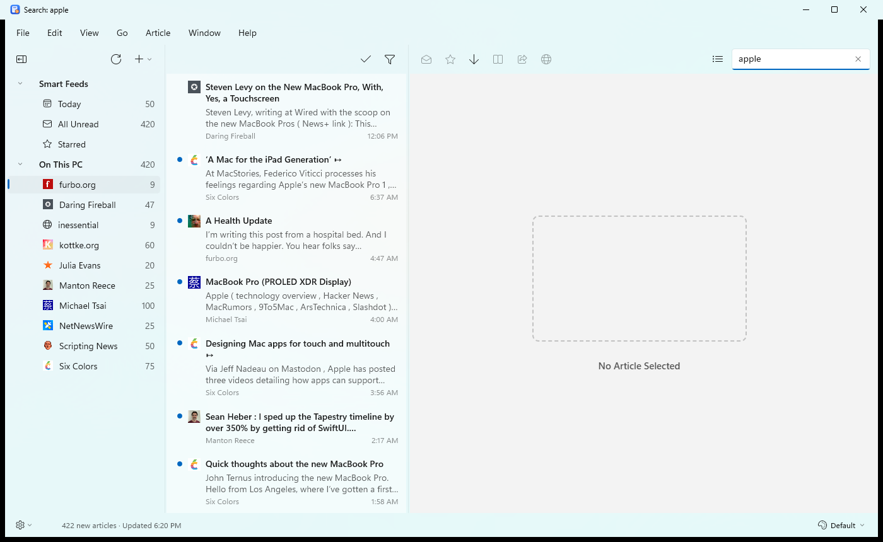The image size is (883, 542).
Task: Open the add feed plus dropdown
Action: [x=143, y=59]
